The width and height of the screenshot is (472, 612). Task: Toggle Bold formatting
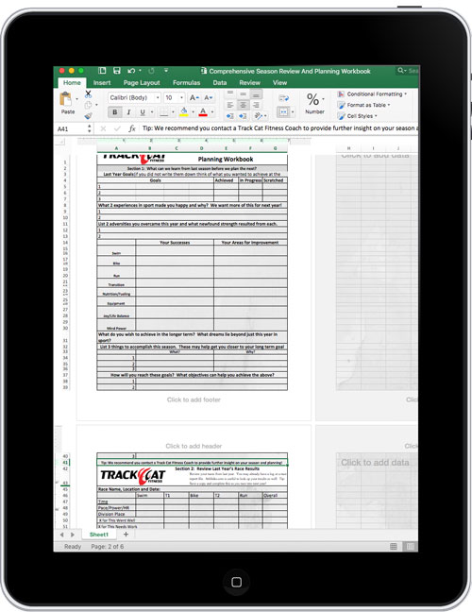click(x=114, y=112)
